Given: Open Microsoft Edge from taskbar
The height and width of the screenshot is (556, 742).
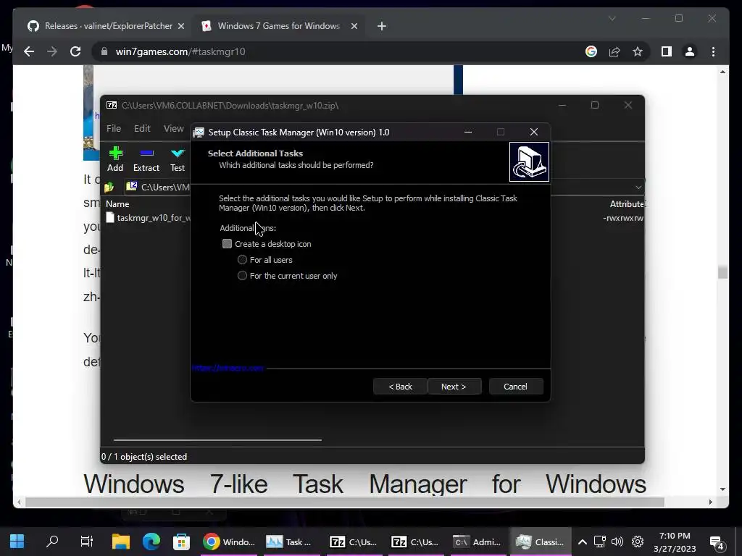Looking at the screenshot, I should click(151, 542).
